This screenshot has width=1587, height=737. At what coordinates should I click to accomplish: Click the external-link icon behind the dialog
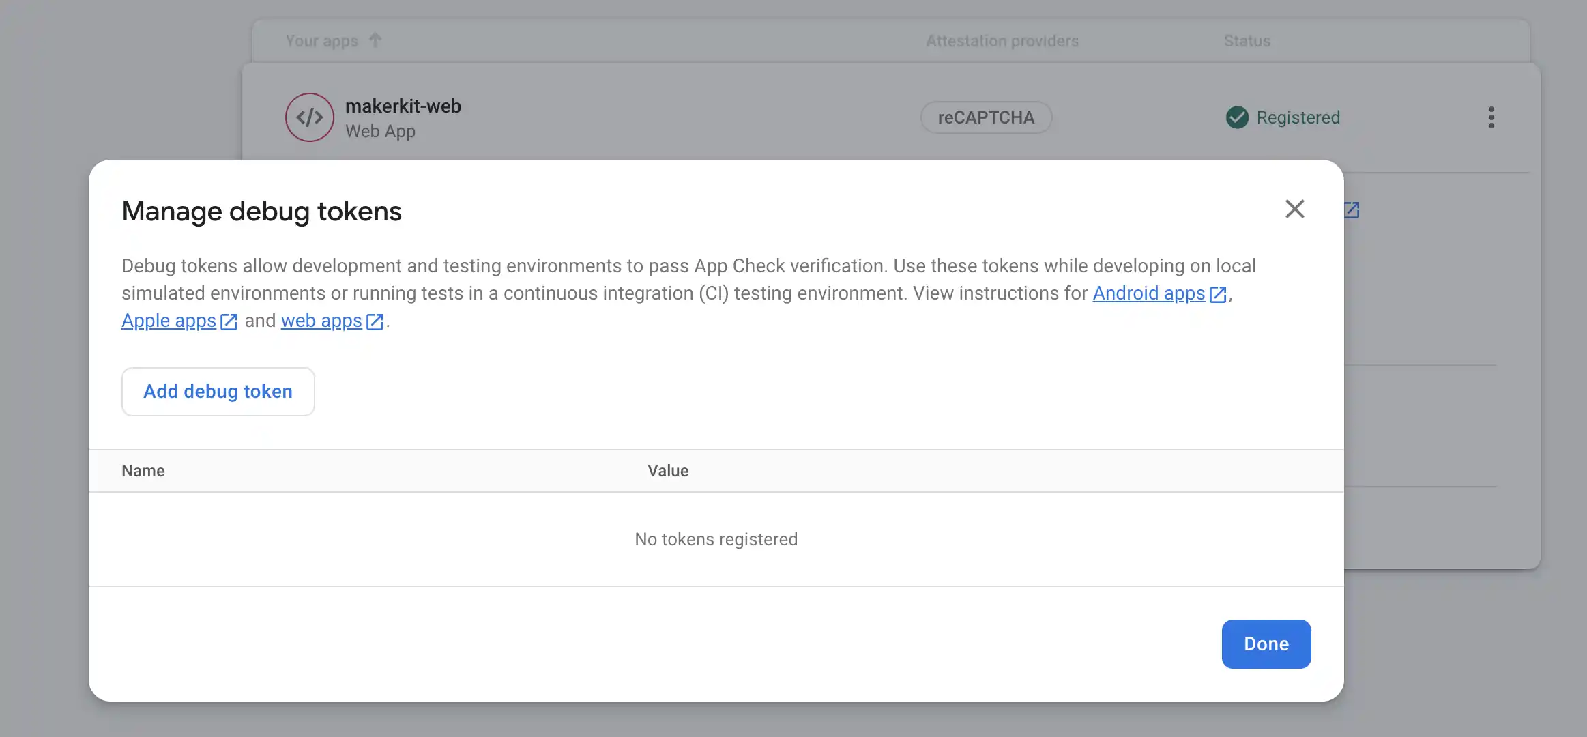tap(1352, 210)
